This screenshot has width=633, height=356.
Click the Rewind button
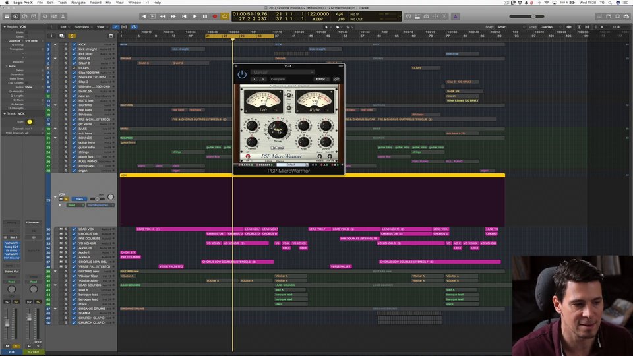pyautogui.click(x=162, y=16)
